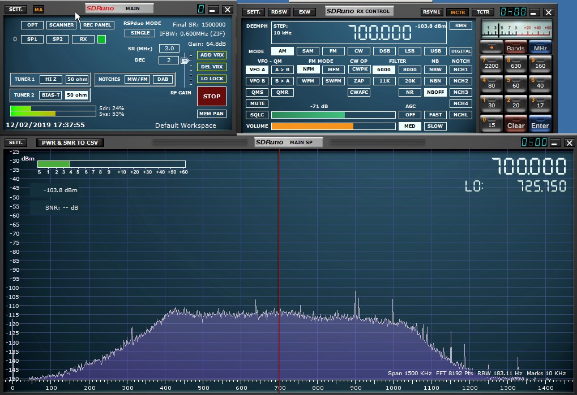577x395 pixels.
Task: Open the SCANNER panel
Action: pos(62,25)
